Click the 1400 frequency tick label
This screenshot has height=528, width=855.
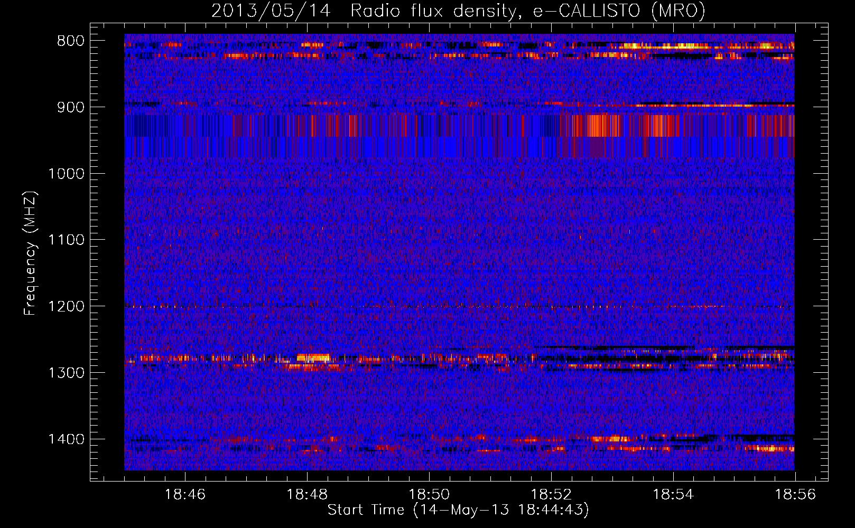click(x=66, y=439)
